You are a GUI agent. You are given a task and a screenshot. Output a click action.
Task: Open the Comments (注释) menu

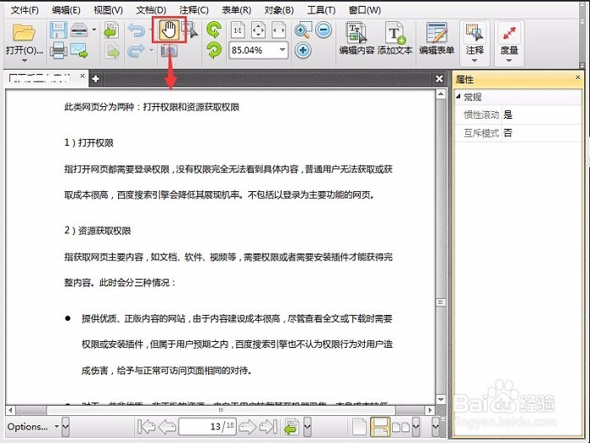194,10
